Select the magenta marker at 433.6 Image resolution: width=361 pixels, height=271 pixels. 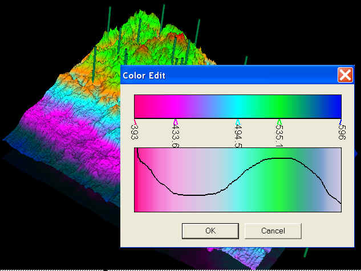[x=175, y=121]
